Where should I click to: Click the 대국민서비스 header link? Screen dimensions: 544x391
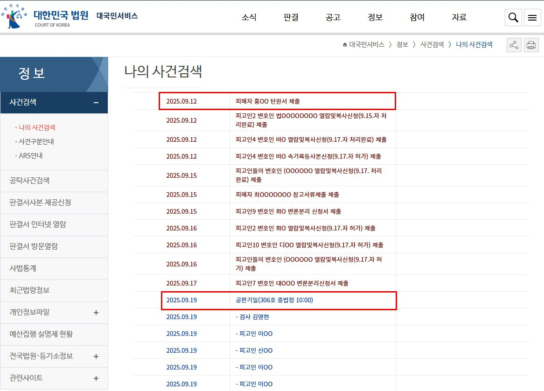(x=117, y=16)
